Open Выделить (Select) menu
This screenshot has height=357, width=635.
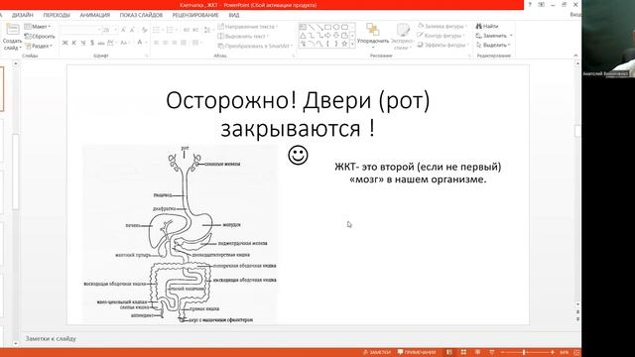493,45
